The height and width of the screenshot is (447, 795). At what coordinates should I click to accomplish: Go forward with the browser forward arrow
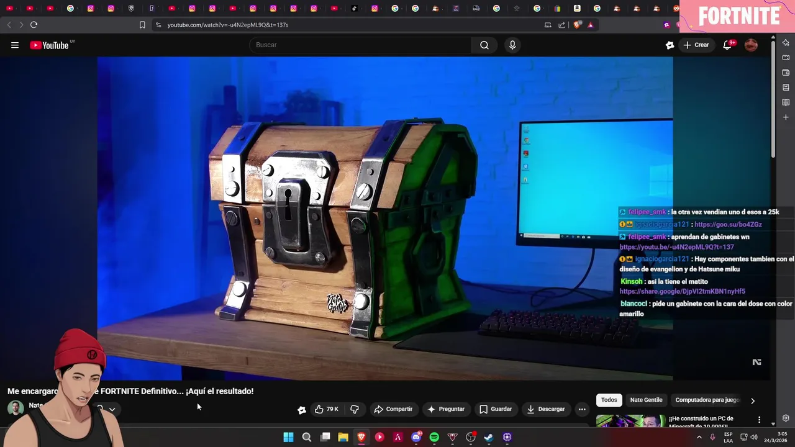pyautogui.click(x=20, y=25)
